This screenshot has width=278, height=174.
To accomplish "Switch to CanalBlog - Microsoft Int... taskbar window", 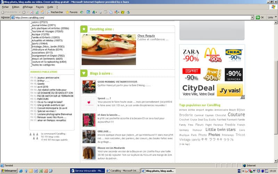I will [x=123, y=171].
